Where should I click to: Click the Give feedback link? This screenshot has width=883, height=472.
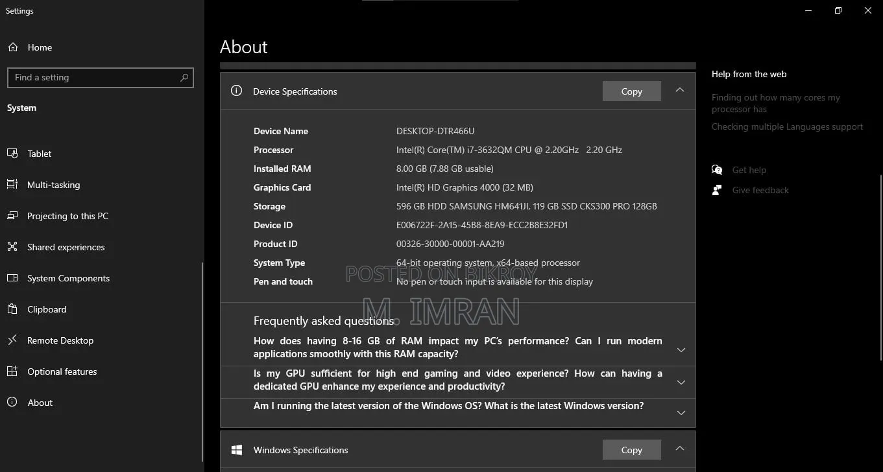[x=760, y=190]
